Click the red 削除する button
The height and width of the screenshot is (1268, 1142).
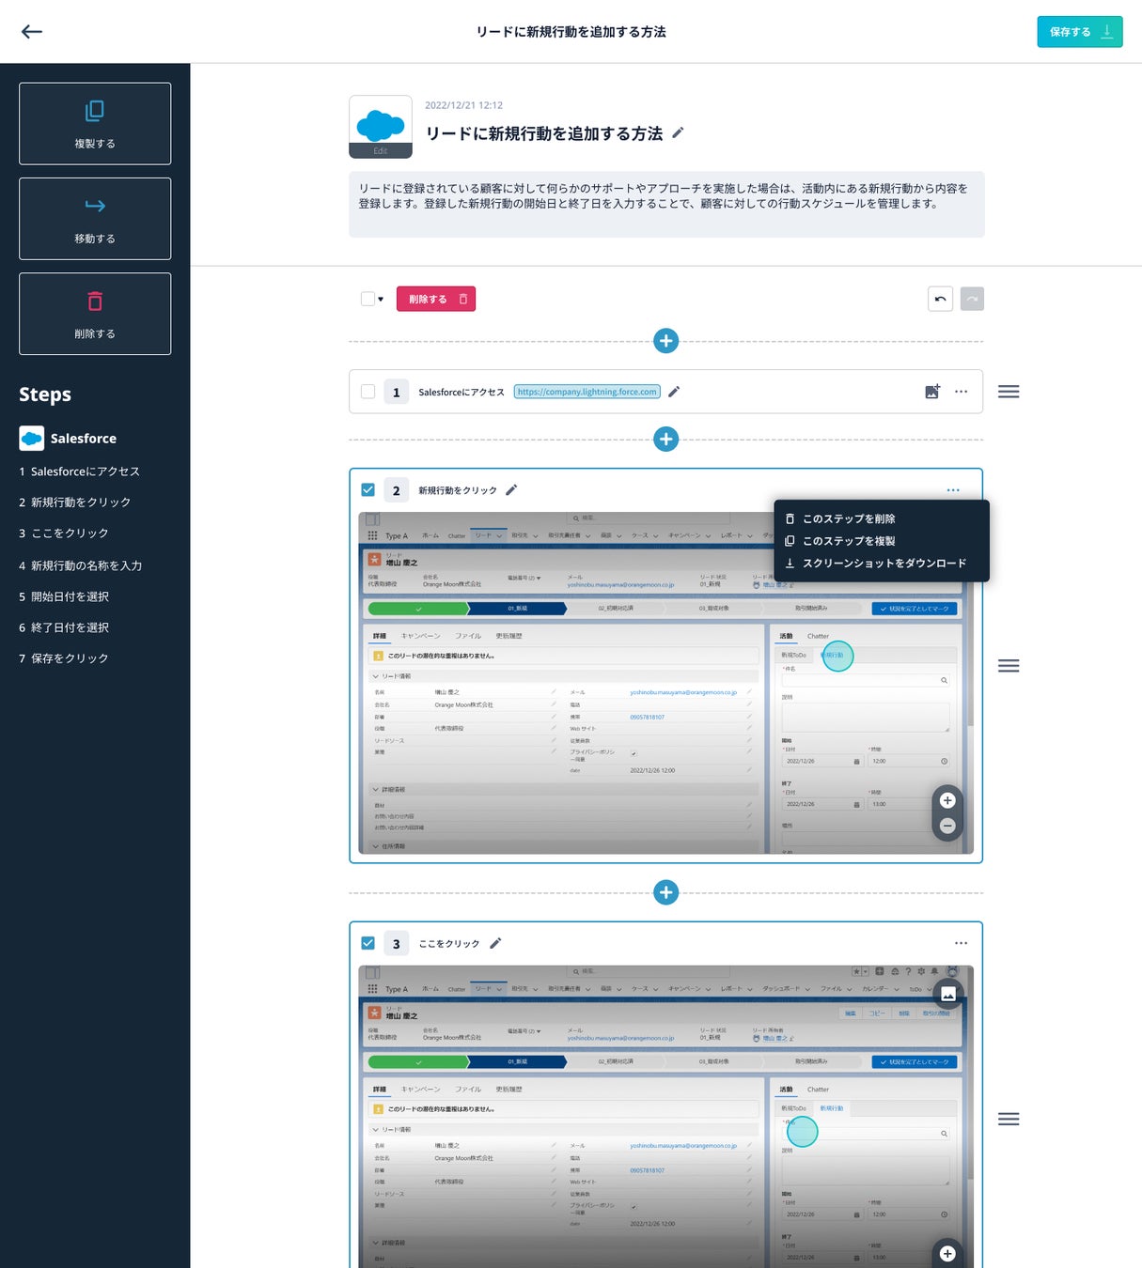tap(436, 299)
